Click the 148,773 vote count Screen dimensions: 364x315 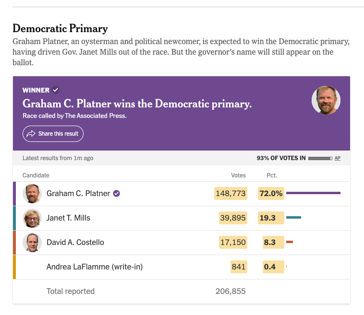[231, 193]
